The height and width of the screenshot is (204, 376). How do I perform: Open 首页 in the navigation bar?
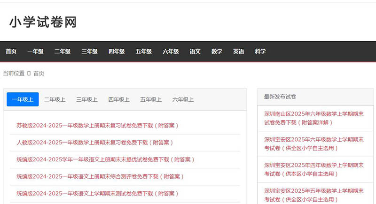[11, 52]
